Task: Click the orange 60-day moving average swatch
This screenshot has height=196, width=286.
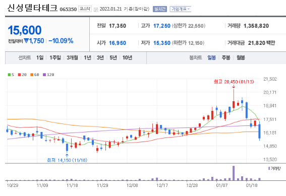Action: coord(32,75)
